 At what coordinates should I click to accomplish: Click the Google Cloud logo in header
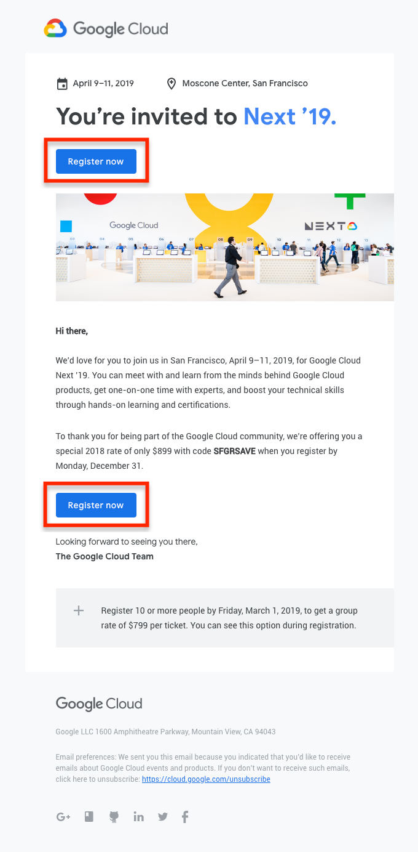point(106,28)
